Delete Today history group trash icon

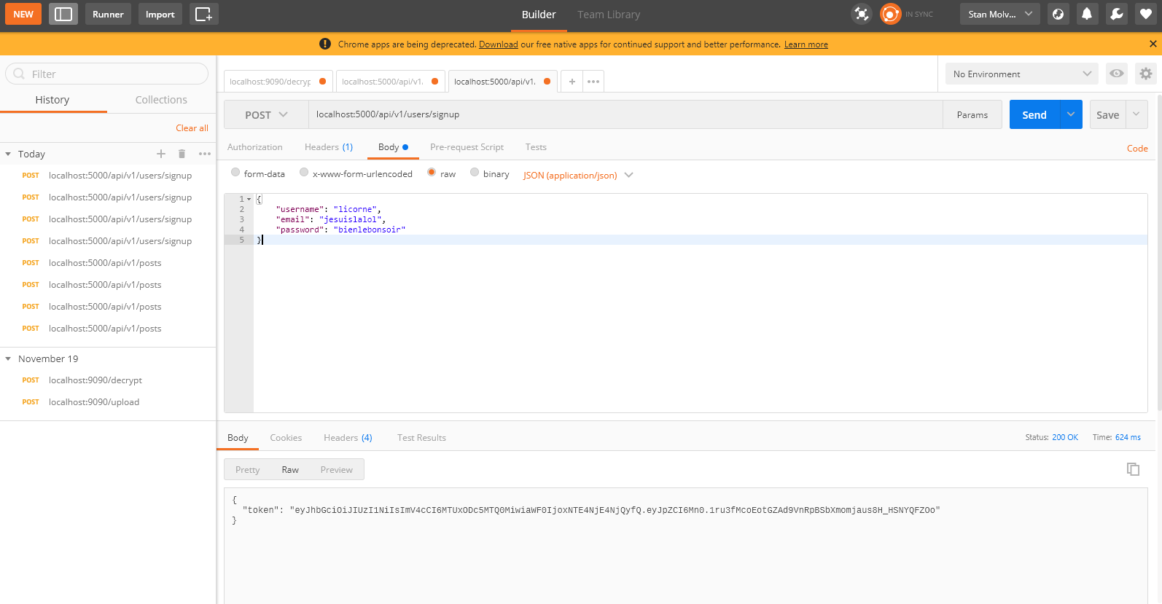(182, 154)
